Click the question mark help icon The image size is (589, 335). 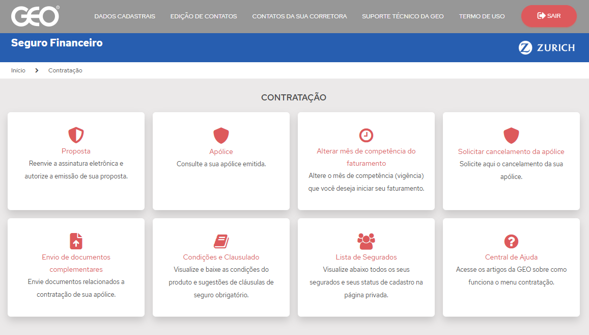(511, 241)
